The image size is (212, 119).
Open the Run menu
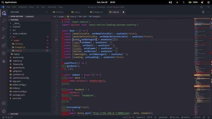(43, 7)
